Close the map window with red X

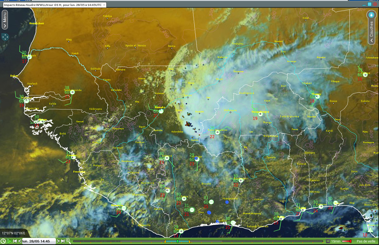(375, 4)
